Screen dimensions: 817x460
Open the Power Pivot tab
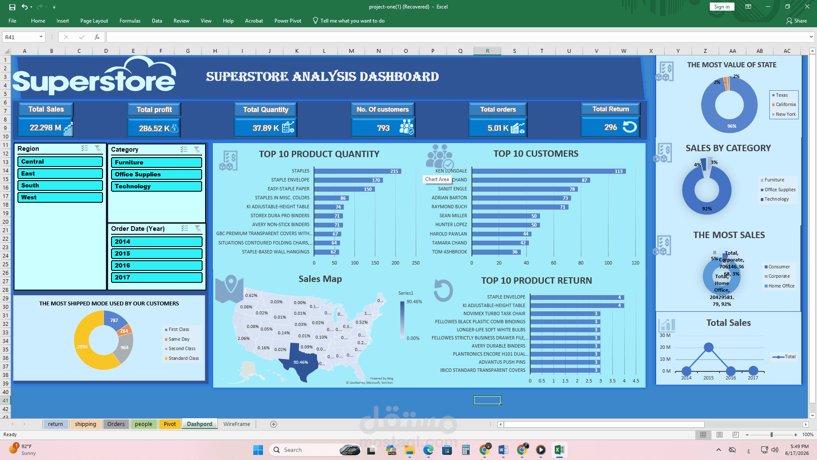tap(288, 20)
